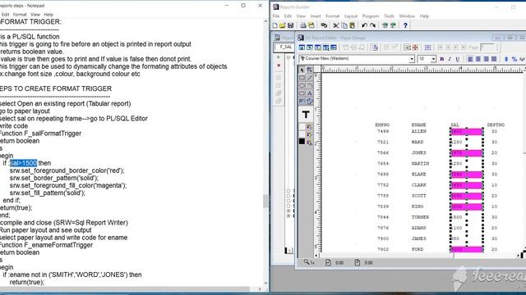This screenshot has width=526, height=295.
Task: Open Format menu in Notepad
Action: coord(20,15)
